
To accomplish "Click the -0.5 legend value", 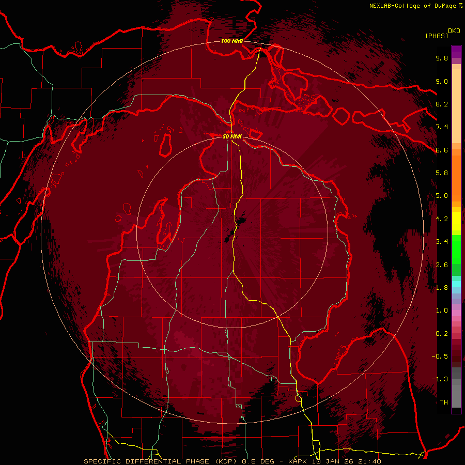I will 440,357.
